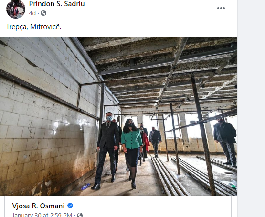Open Prindon S. Sadriu's round profile picture

16,9
